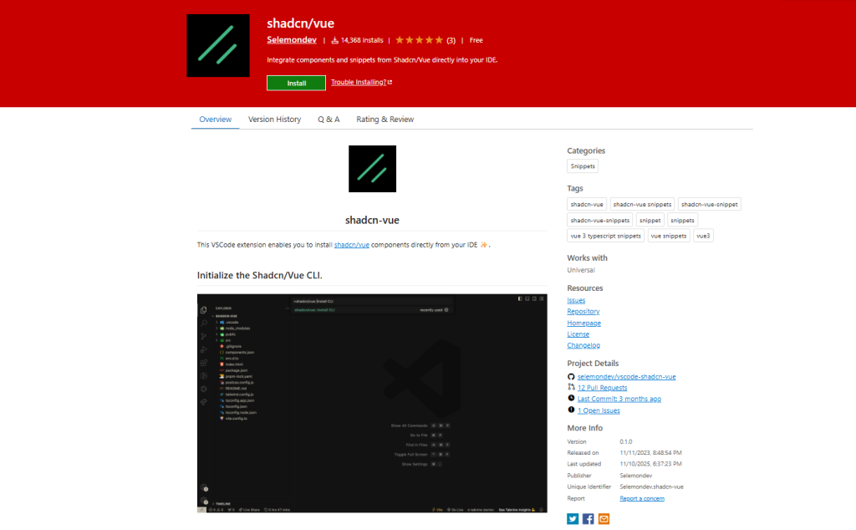Click the GitHub icon beside repository link

[571, 377]
